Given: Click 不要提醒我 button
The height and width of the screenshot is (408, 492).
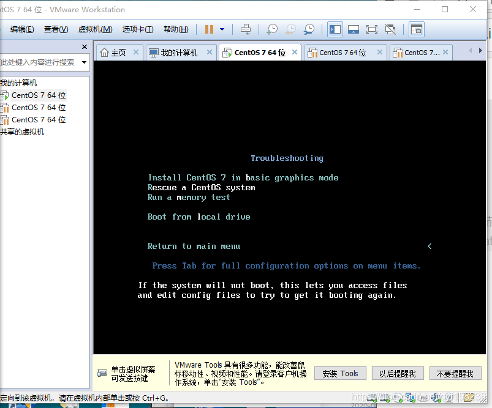Looking at the screenshot, I should 455,374.
